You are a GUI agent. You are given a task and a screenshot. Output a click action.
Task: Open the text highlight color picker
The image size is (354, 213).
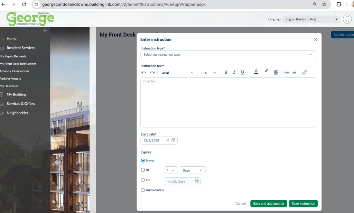point(266,71)
